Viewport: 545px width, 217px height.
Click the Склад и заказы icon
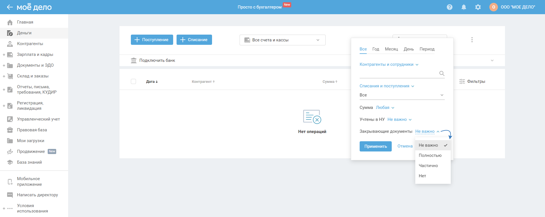point(10,76)
